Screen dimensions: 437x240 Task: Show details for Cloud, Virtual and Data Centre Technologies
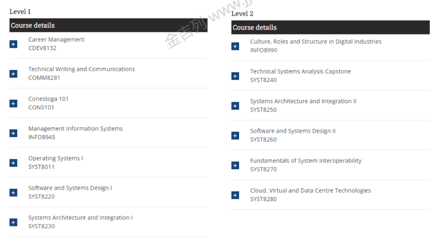point(235,195)
